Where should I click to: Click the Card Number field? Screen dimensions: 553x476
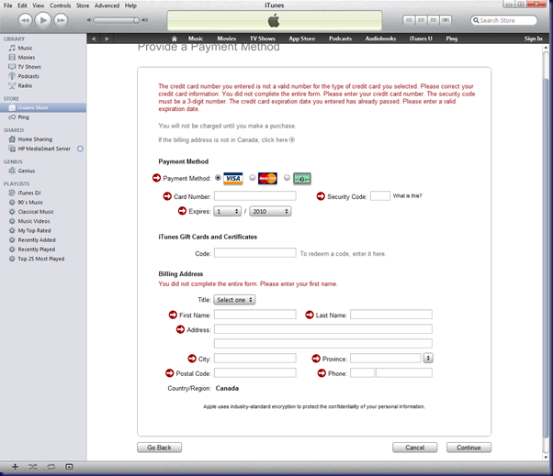[x=255, y=196]
